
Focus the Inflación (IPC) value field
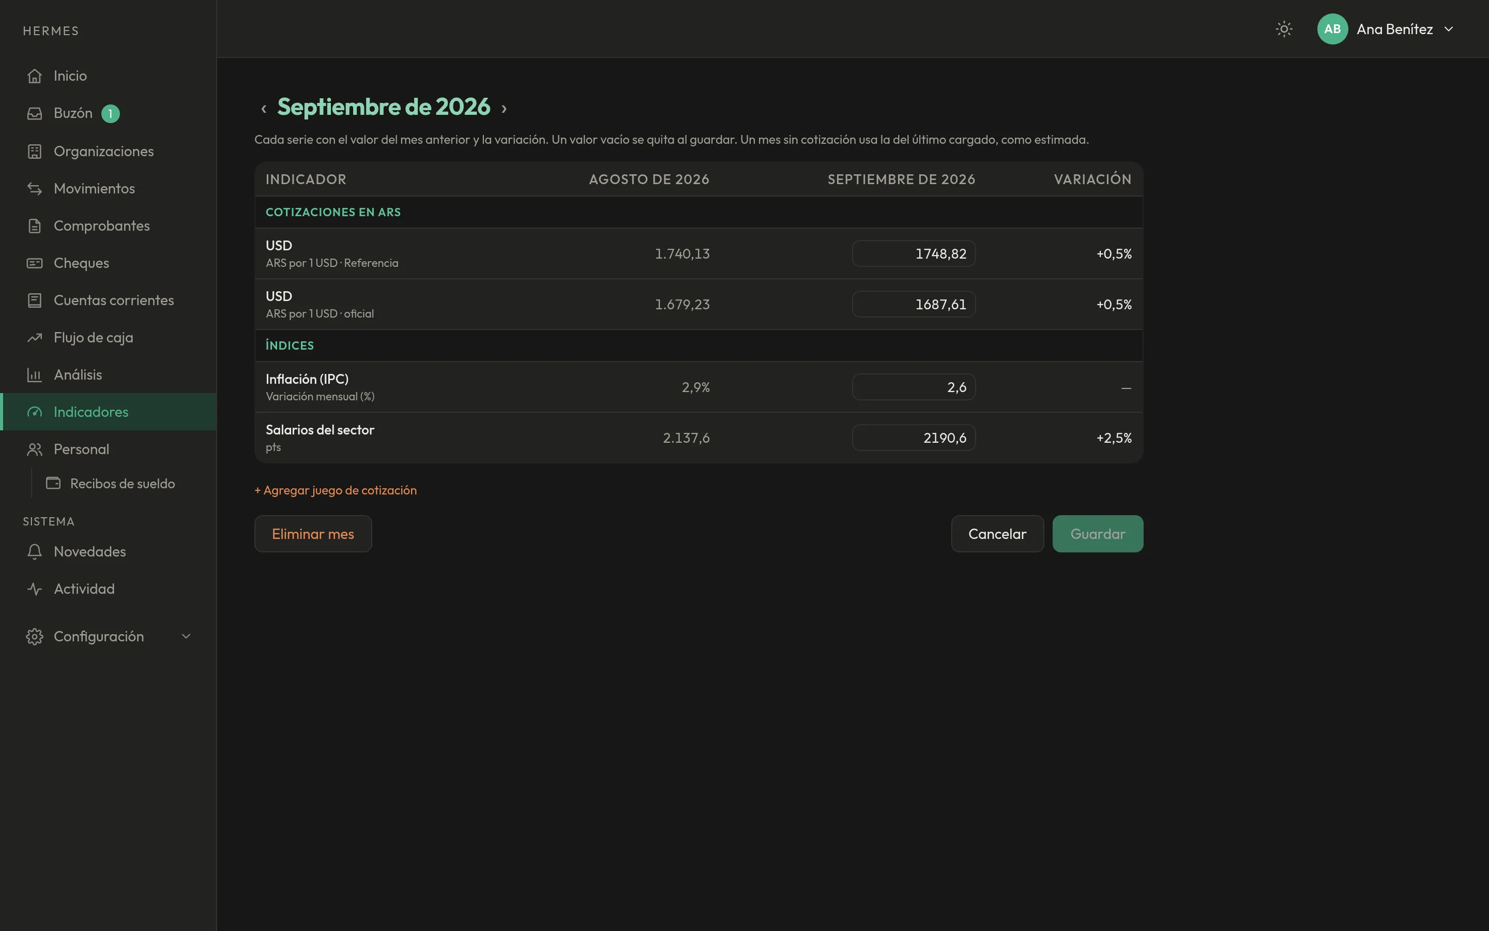914,387
